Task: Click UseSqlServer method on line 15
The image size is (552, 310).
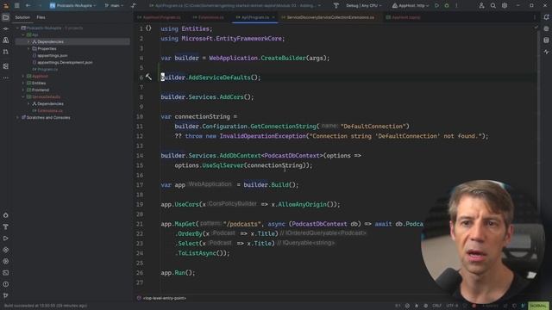Action: 223,165
